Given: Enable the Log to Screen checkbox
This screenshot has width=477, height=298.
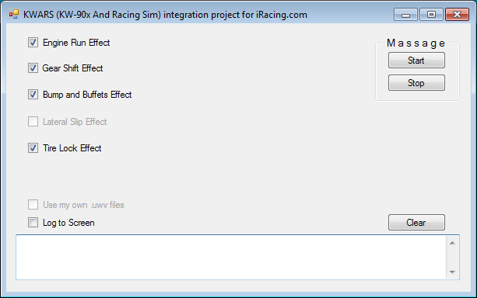Looking at the screenshot, I should coord(33,223).
